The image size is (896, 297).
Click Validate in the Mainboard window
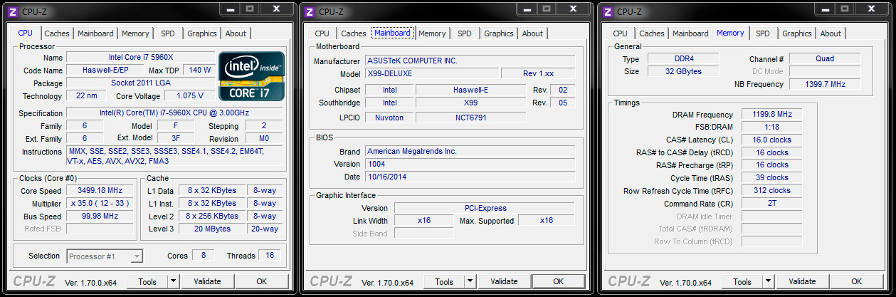[x=504, y=281]
